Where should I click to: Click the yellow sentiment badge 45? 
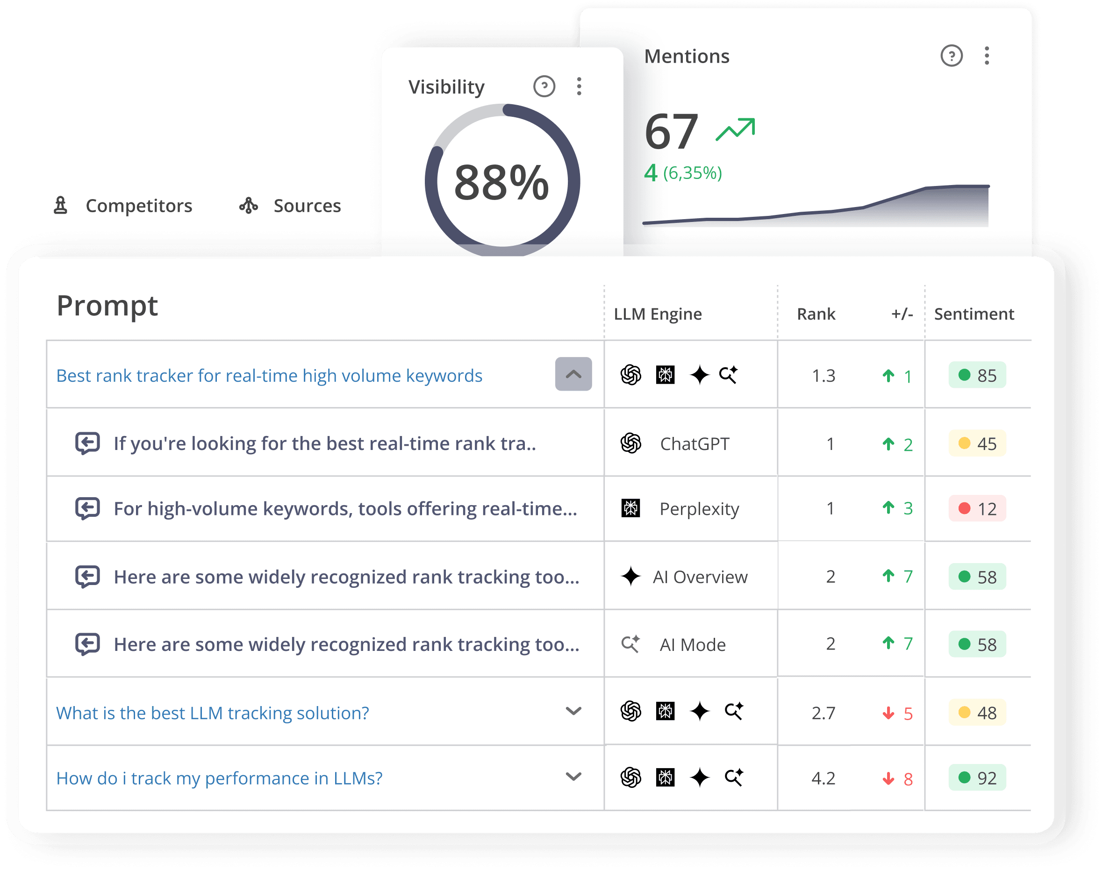[977, 443]
